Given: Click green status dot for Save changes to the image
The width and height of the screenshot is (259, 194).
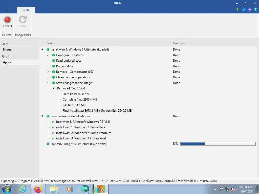Looking at the screenshot, I should (54, 83).
